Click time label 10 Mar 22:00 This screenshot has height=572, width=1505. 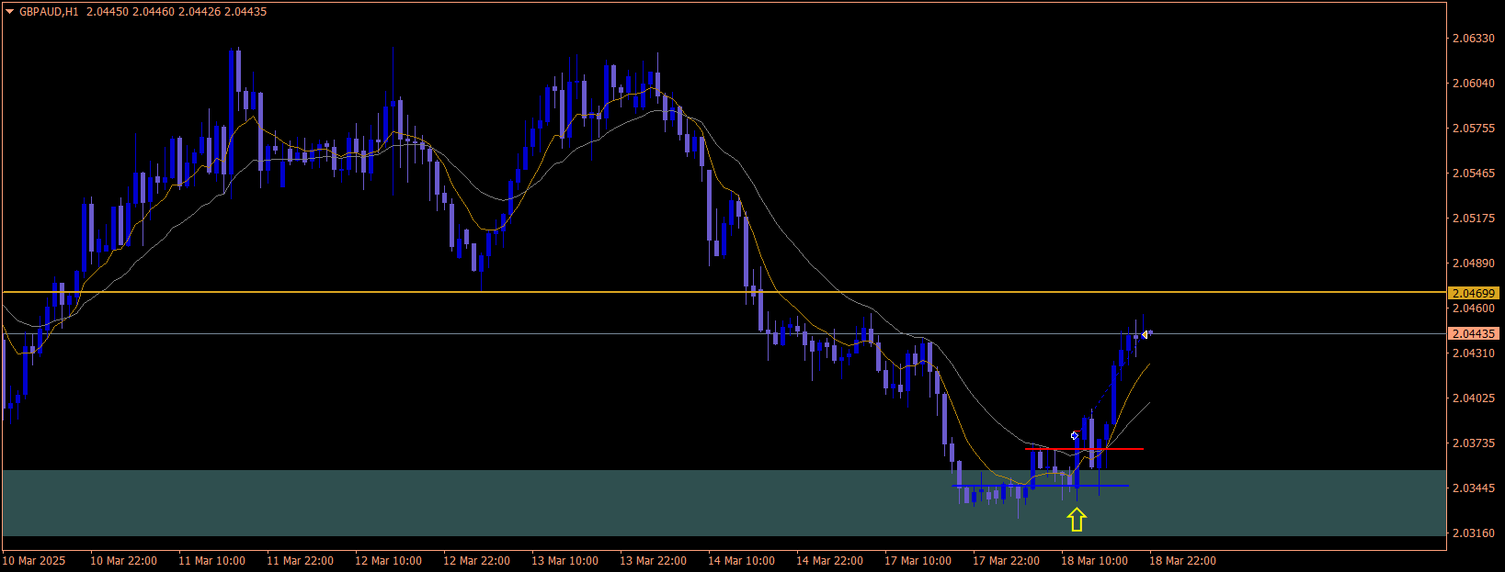[x=124, y=561]
